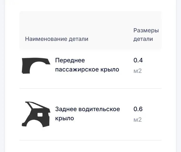Open 'Переднее пассажирское крыло' part name
The image size is (181, 152).
point(87,65)
